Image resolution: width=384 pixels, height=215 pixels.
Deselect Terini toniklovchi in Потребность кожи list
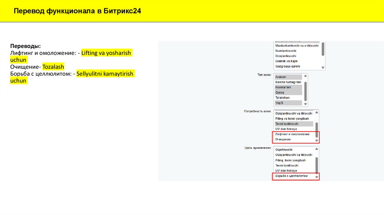coord(294,124)
